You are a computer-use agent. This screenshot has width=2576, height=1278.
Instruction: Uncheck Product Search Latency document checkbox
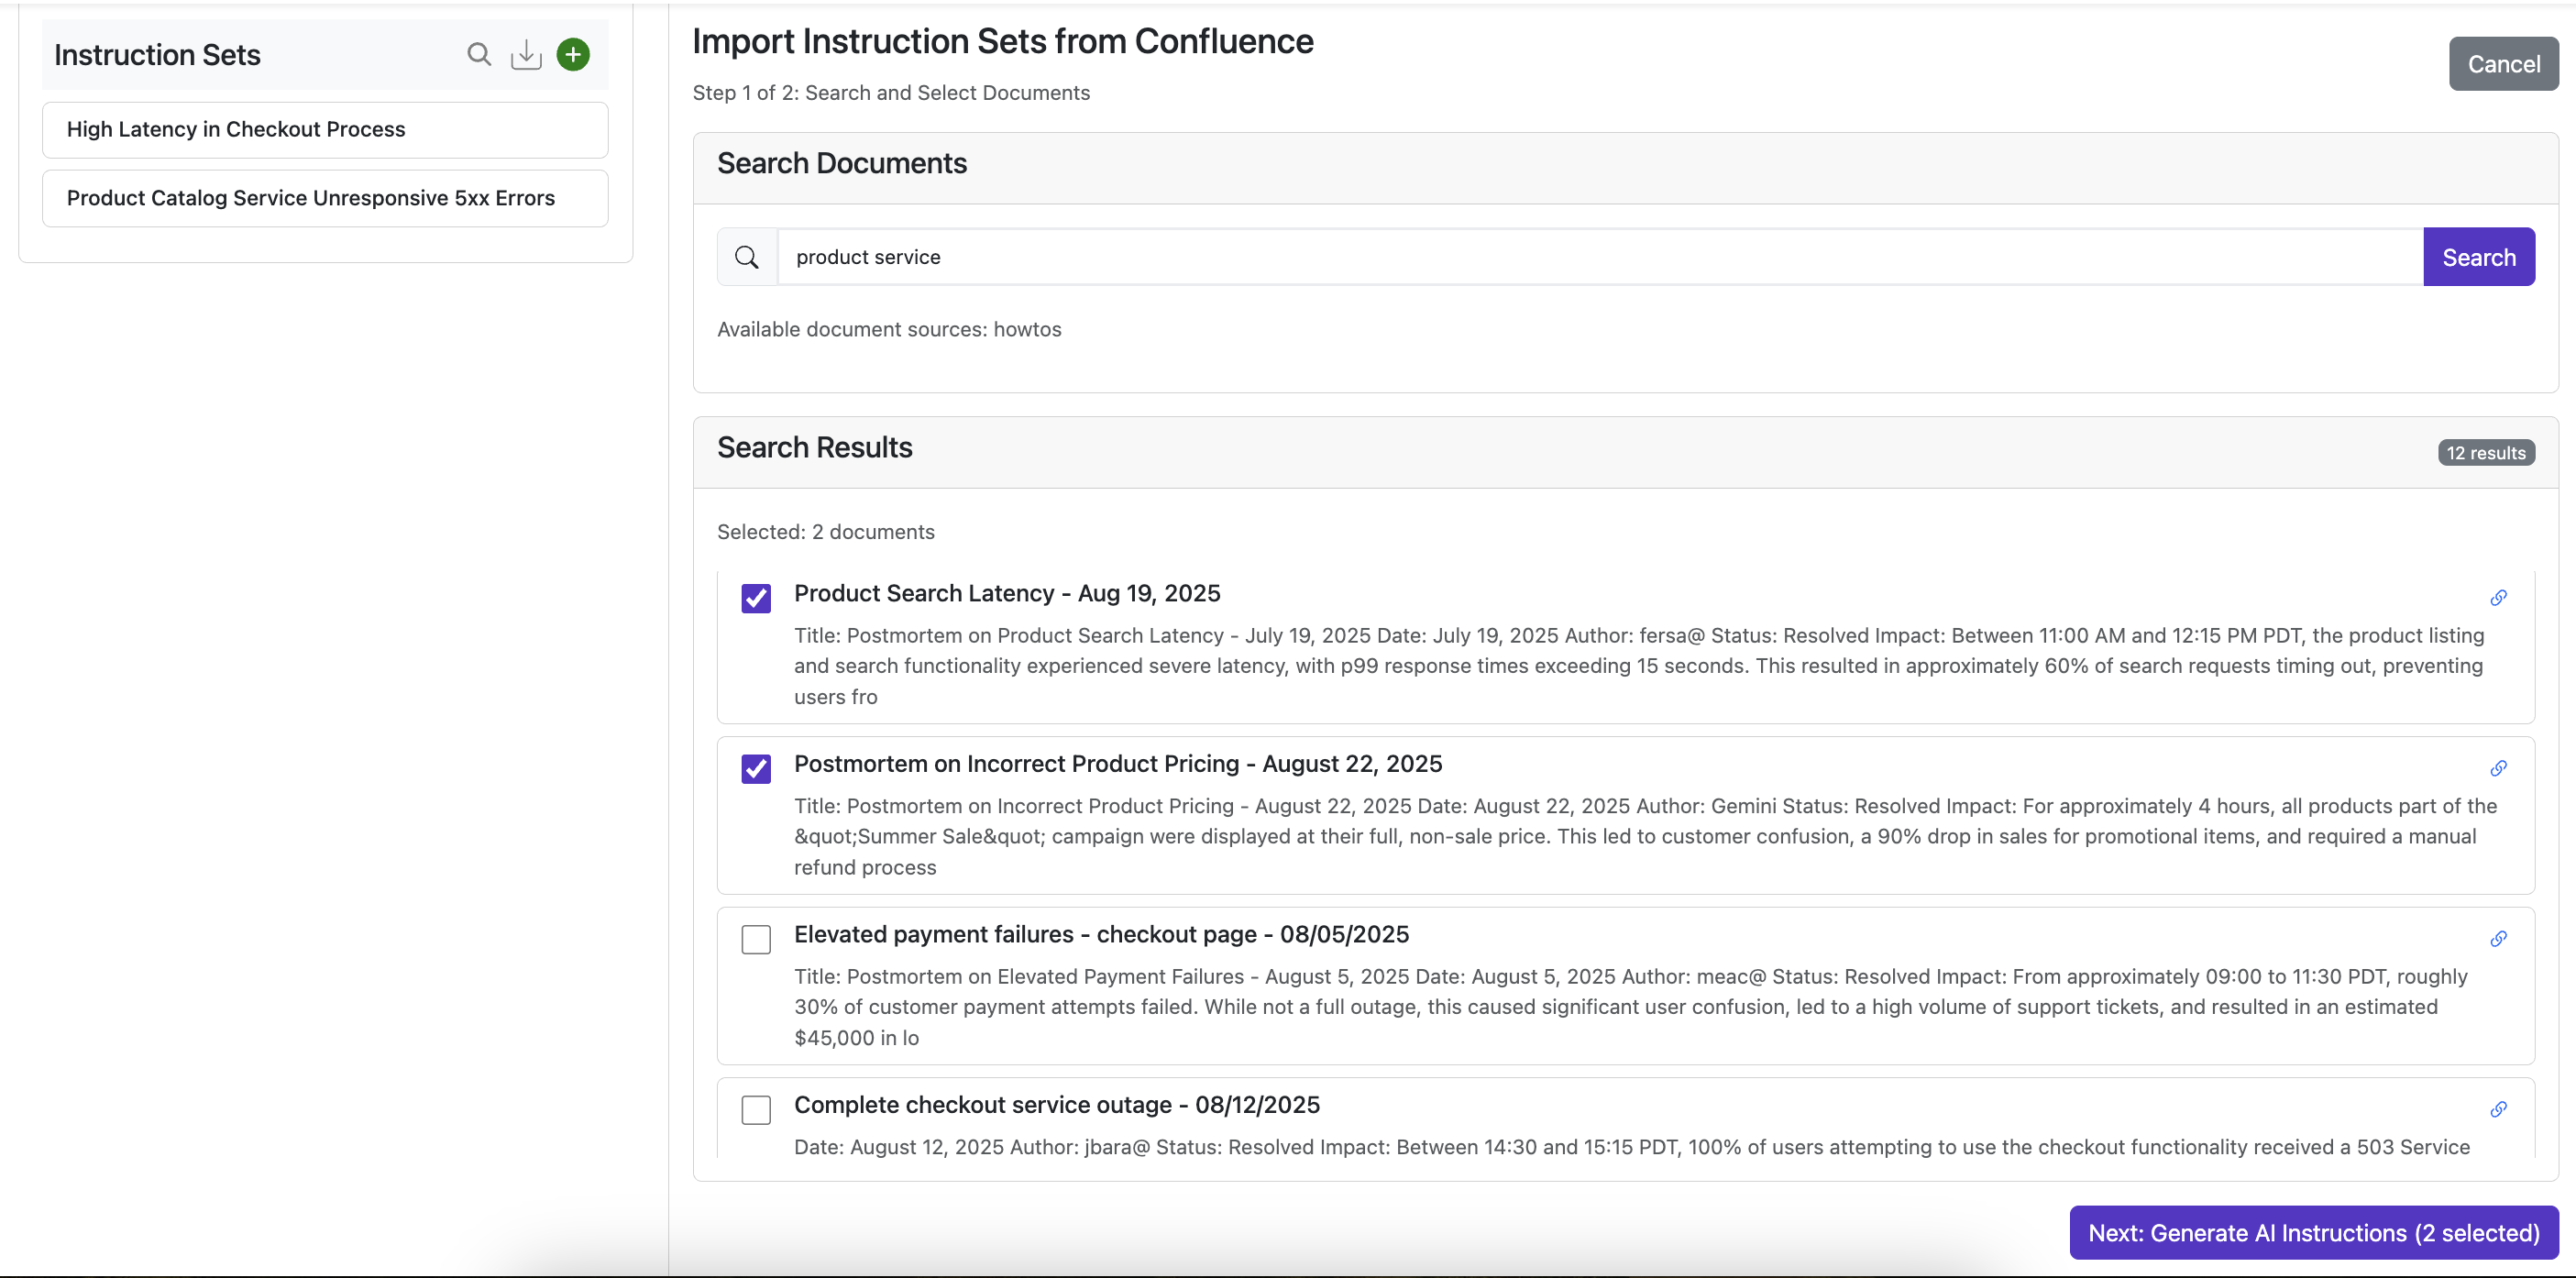pos(756,598)
